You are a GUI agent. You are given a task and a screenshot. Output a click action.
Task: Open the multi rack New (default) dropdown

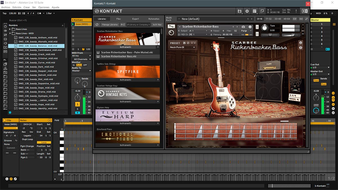(215, 19)
